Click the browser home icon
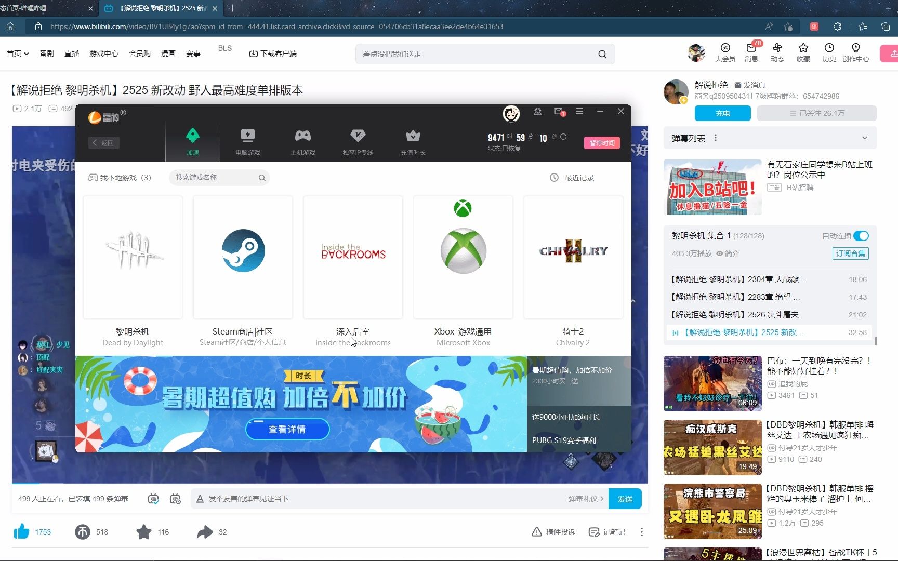 coord(10,26)
